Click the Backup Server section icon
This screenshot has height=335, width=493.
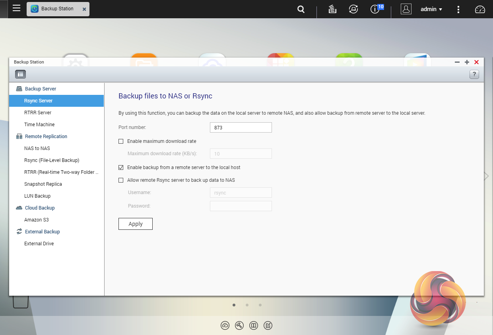pos(19,89)
